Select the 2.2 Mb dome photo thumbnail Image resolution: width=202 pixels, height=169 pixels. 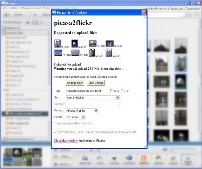(x=75, y=44)
